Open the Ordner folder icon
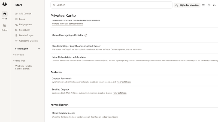The width and height of the screenshot is (218, 122). (x=5, y=26)
